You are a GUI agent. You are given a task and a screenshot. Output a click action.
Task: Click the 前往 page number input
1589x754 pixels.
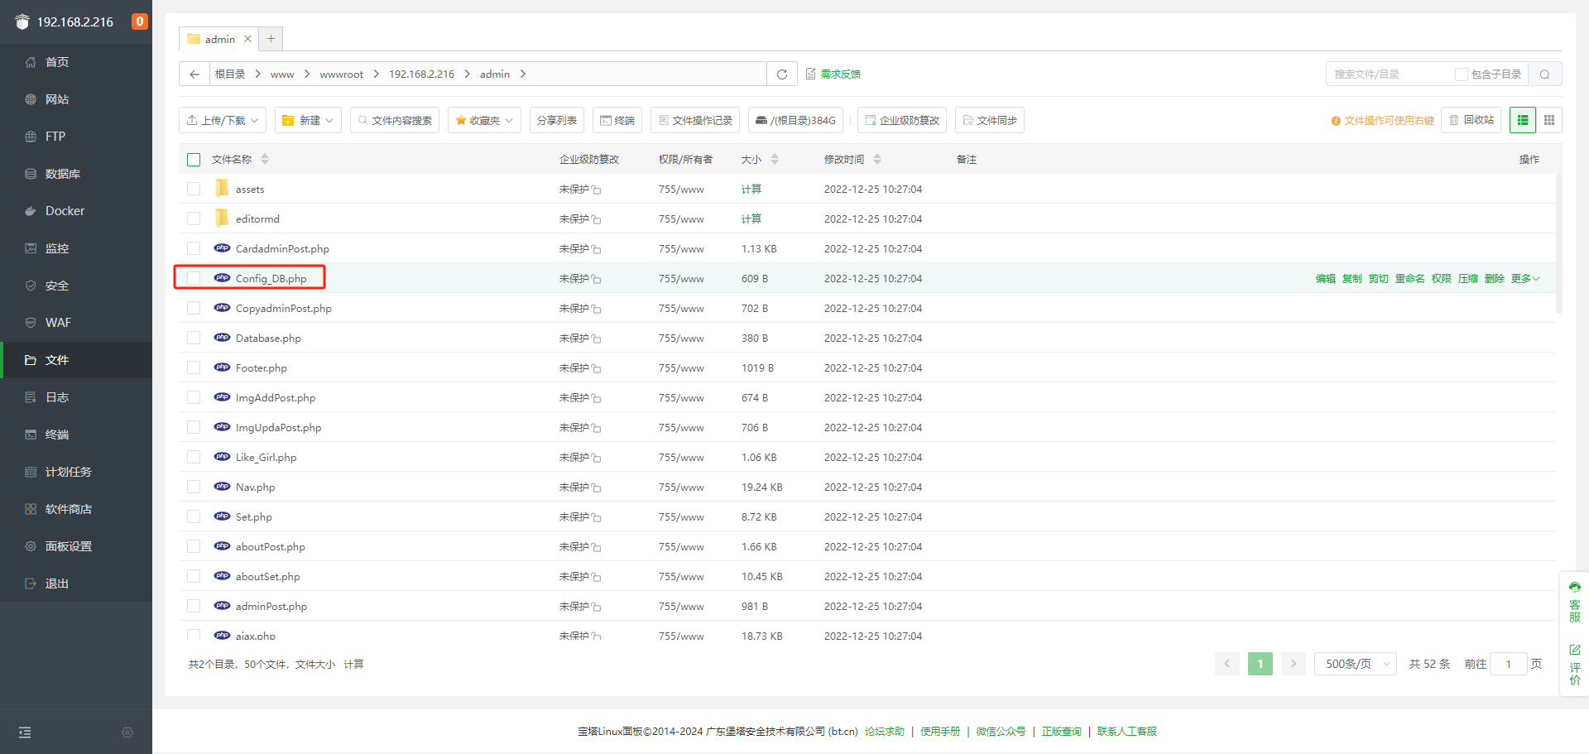point(1508,664)
